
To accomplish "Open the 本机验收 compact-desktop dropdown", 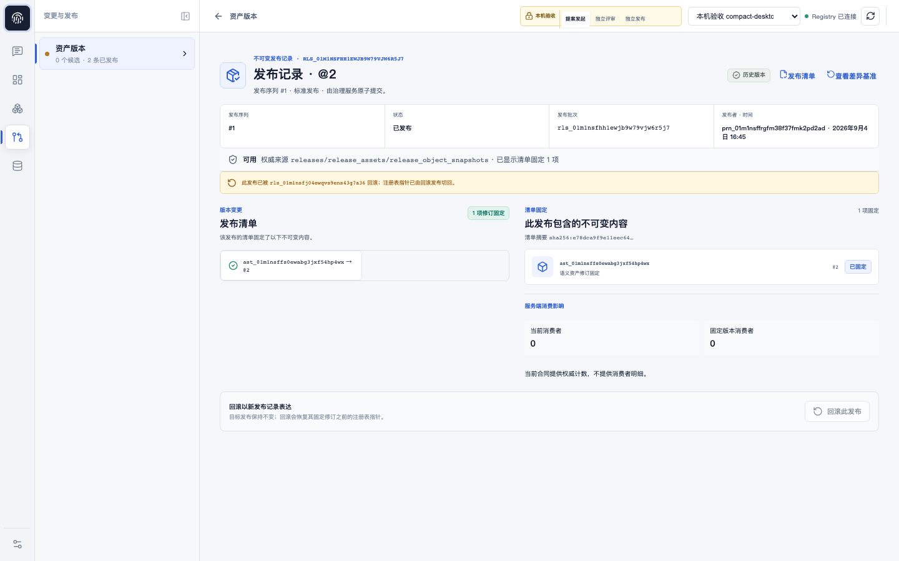I will click(744, 16).
